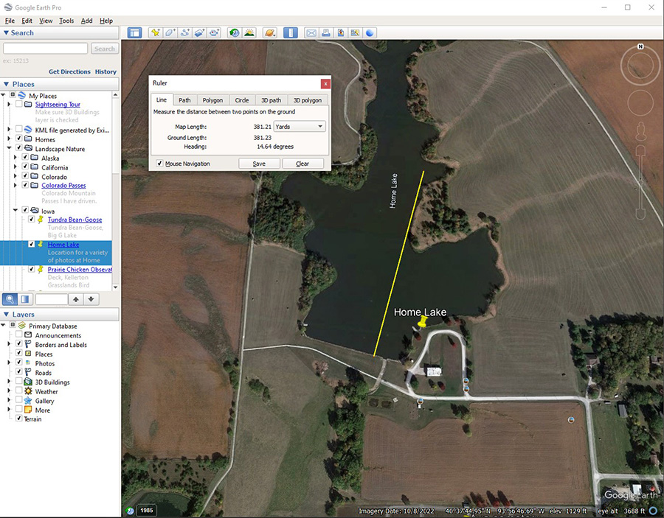Show historical imagery with the clock icon
The height and width of the screenshot is (518, 664).
tap(234, 33)
